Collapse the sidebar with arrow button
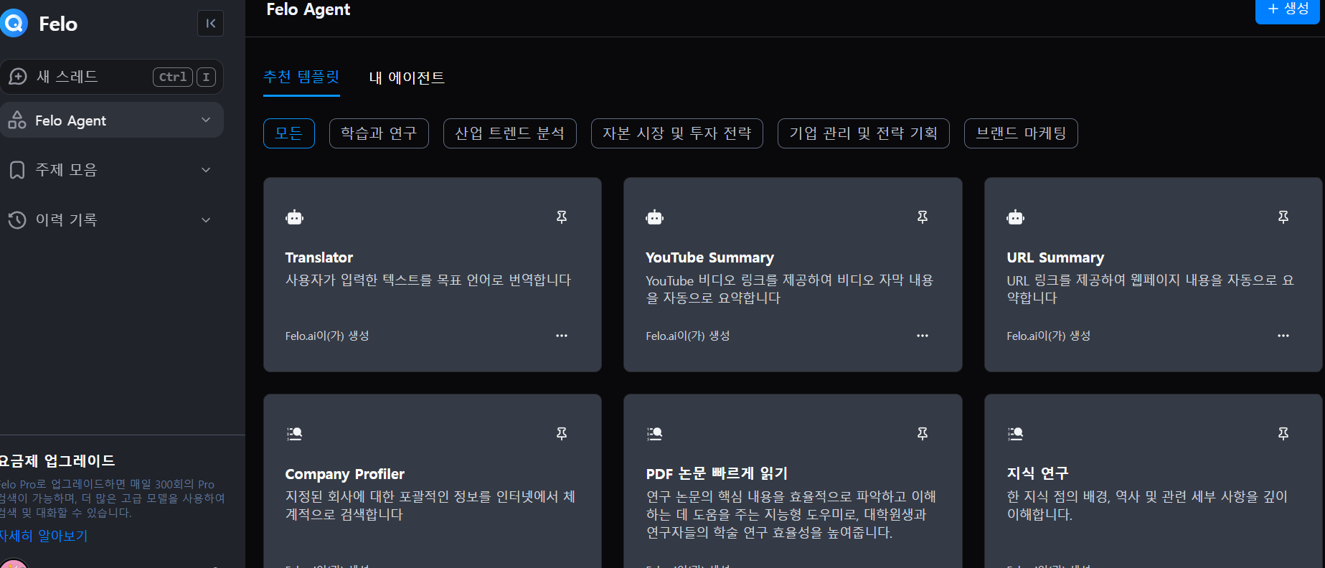The width and height of the screenshot is (1325, 568). (210, 24)
